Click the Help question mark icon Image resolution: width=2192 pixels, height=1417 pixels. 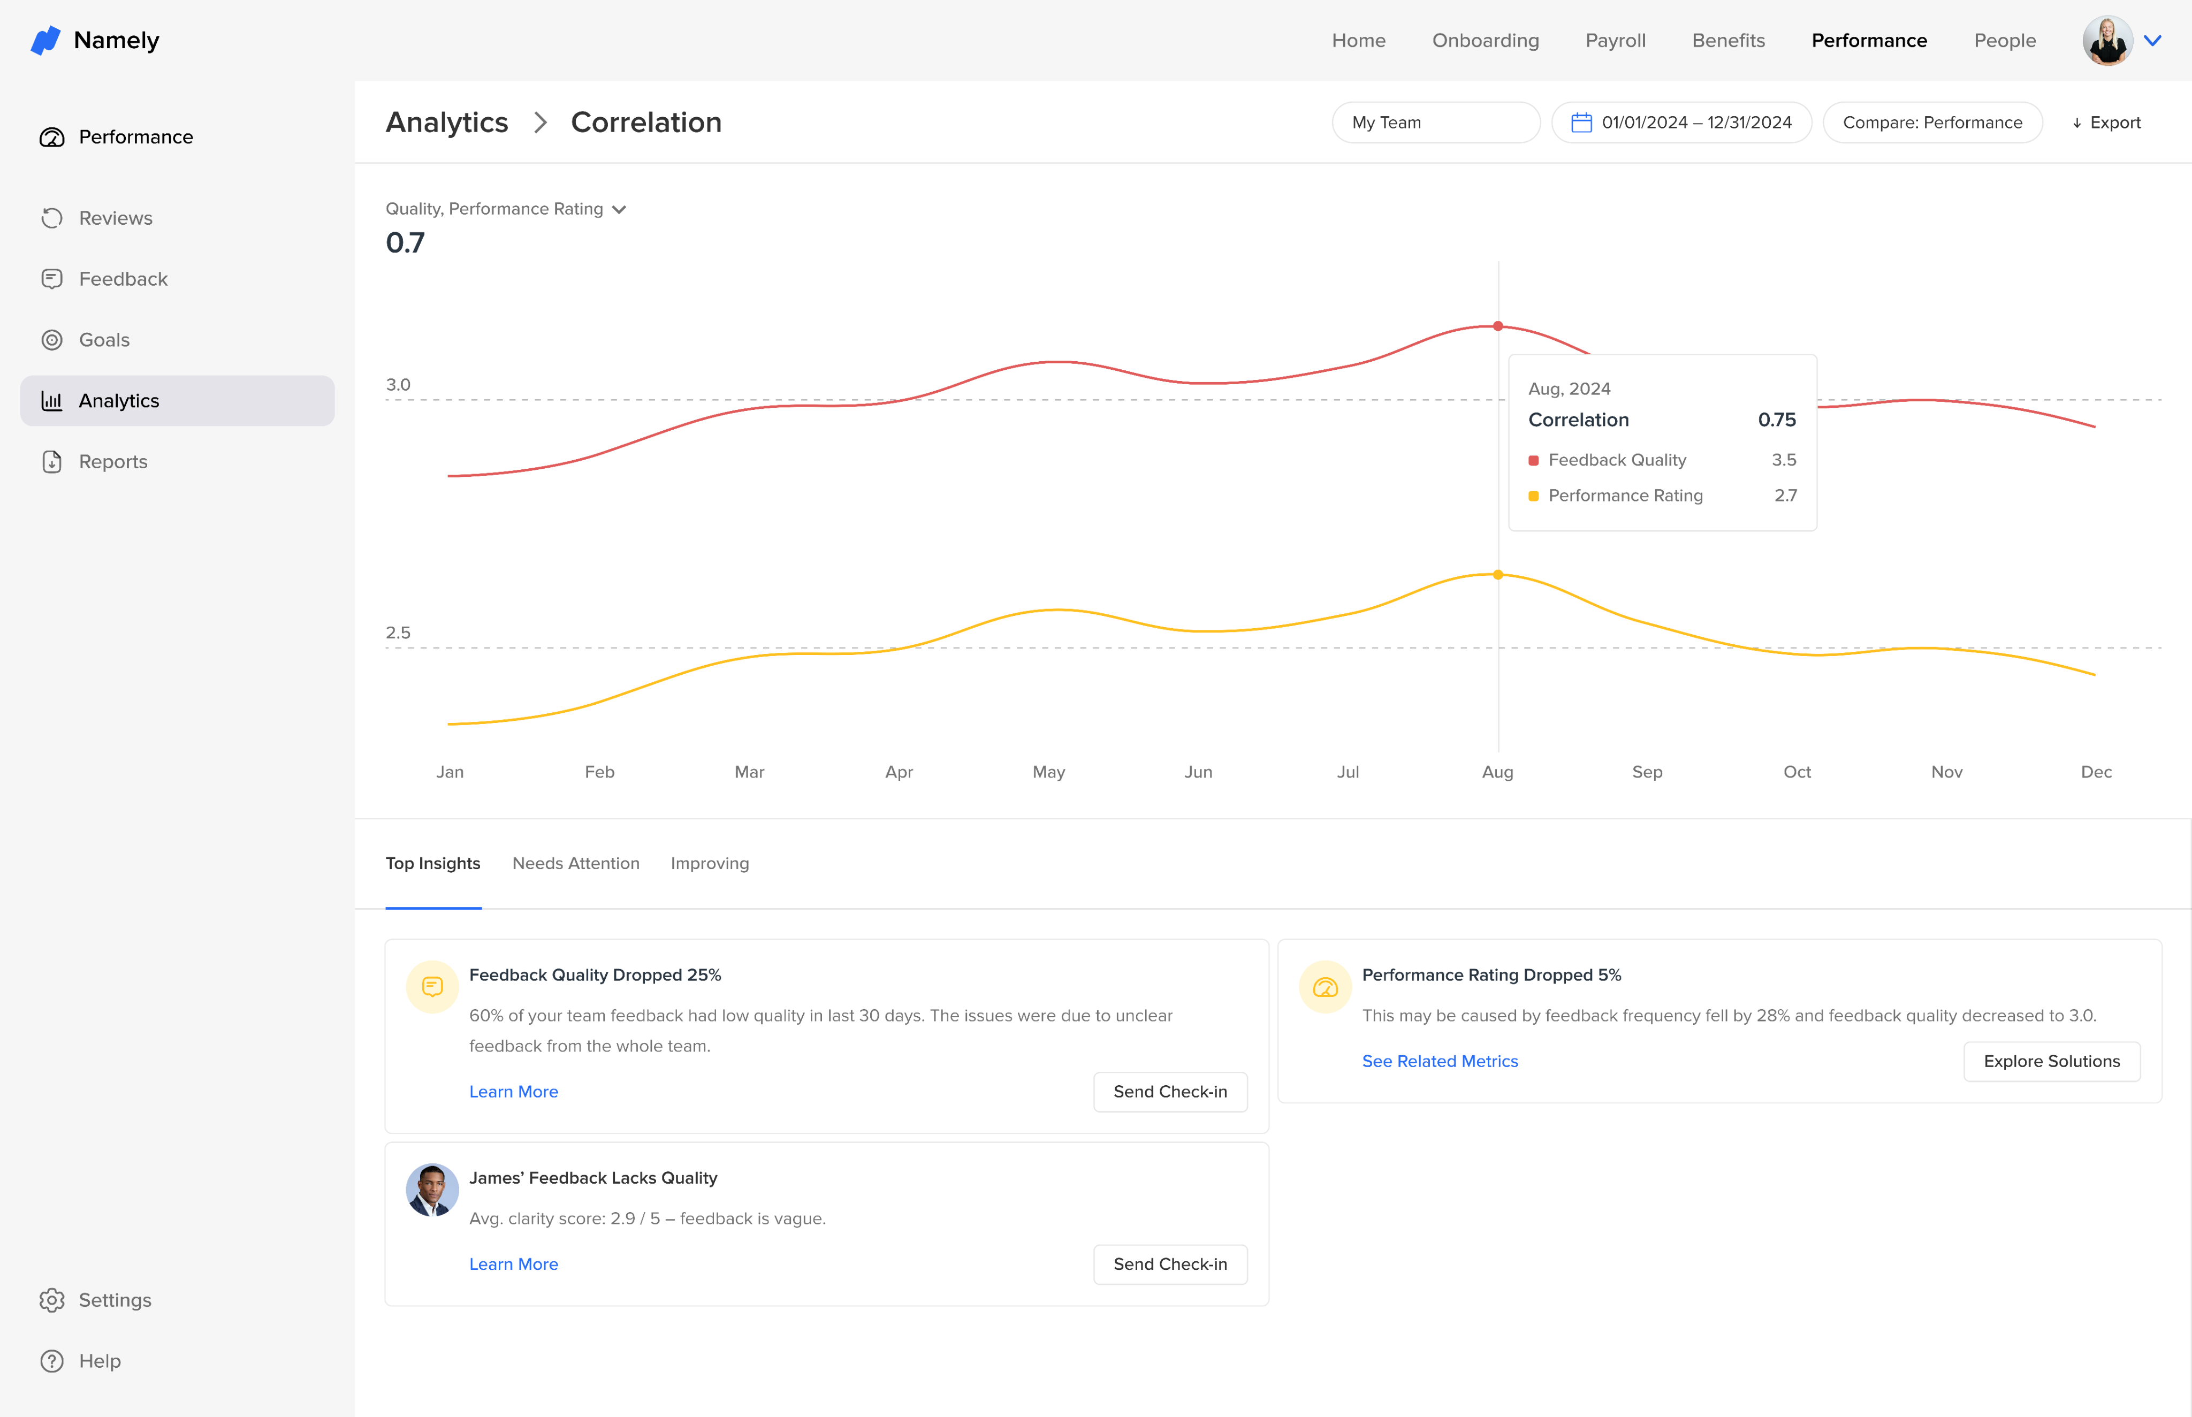tap(52, 1361)
